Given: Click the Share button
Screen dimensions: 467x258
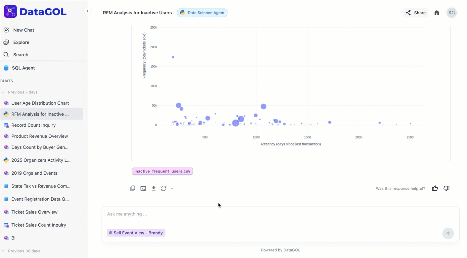Looking at the screenshot, I should click(x=416, y=13).
